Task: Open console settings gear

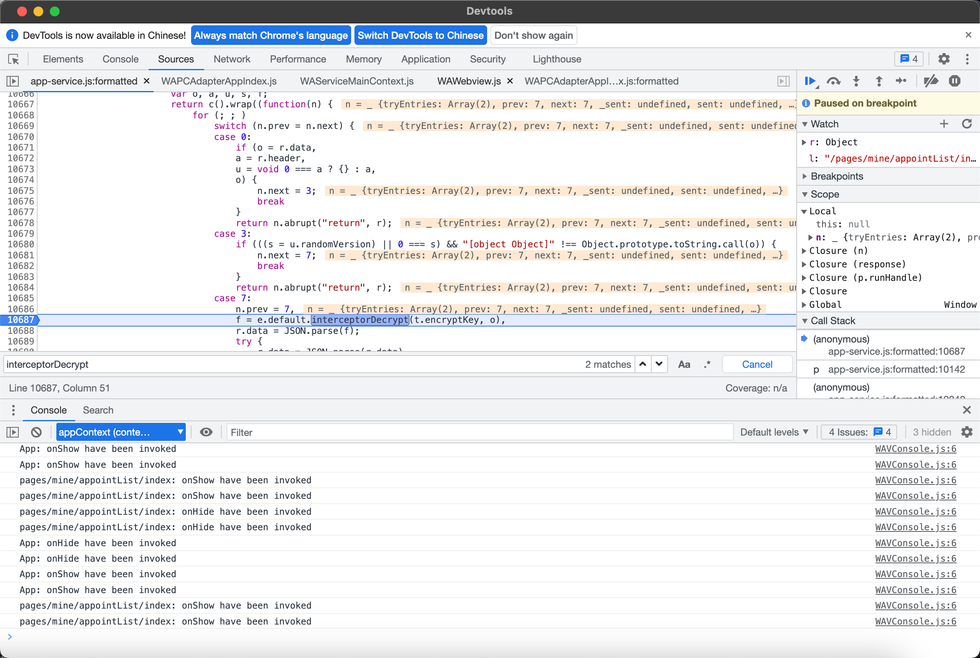Action: (967, 432)
